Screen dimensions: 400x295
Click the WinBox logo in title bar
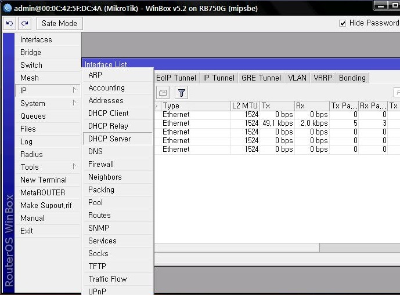7,8
